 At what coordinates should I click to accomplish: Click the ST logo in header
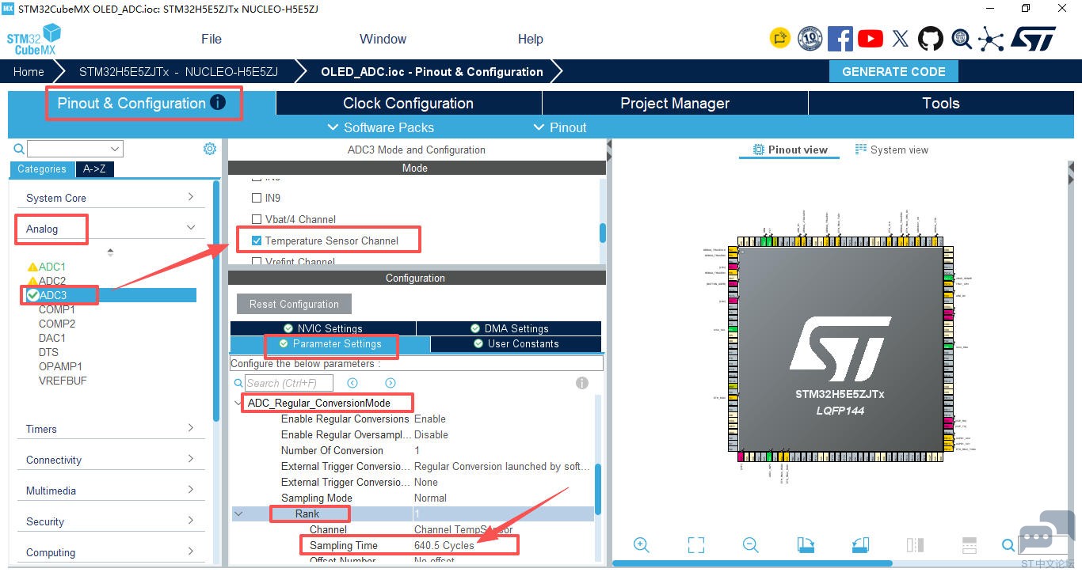[1033, 39]
